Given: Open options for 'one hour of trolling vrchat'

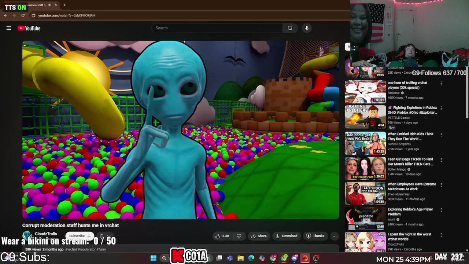Looking at the screenshot, I should point(441,84).
